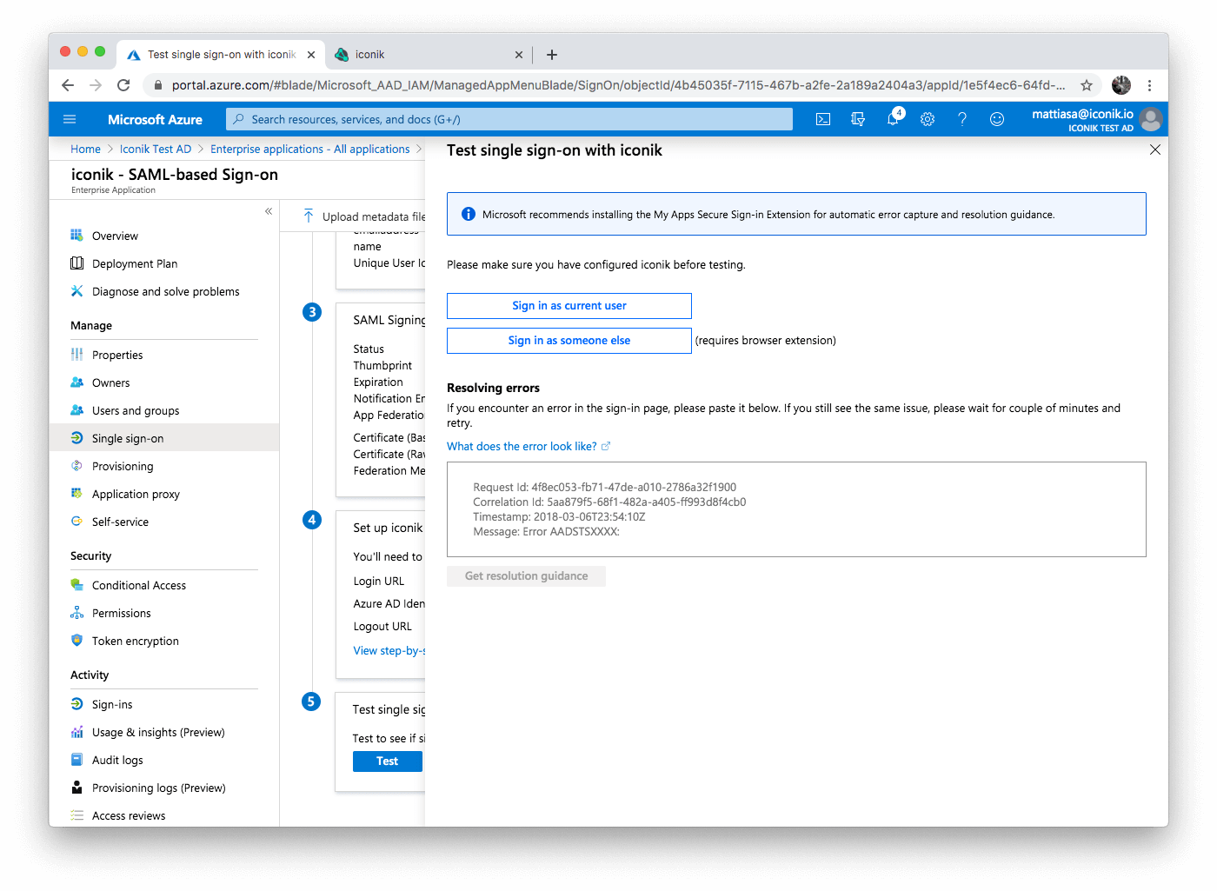
Task: Open portal settings gear
Action: point(927,119)
